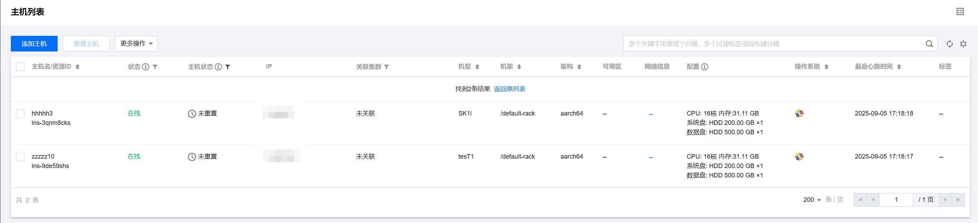Click the 状态 filter funnel icon
This screenshot has width=978, height=223.
tap(155, 67)
